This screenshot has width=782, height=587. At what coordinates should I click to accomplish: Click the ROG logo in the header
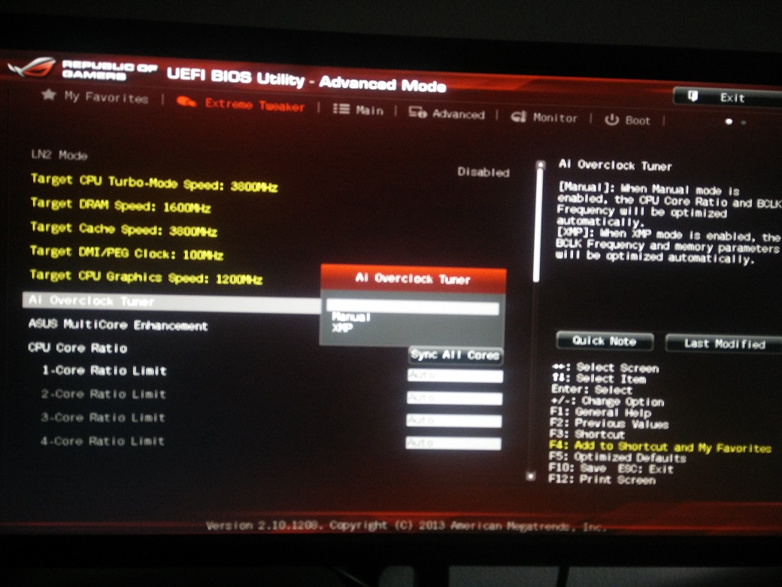[x=32, y=67]
